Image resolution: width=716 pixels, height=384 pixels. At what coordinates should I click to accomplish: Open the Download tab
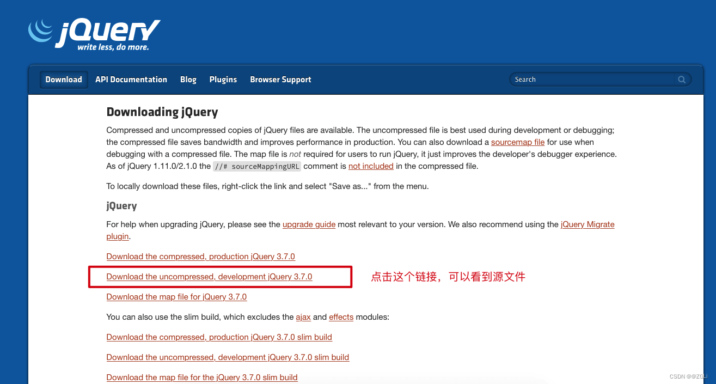[64, 80]
